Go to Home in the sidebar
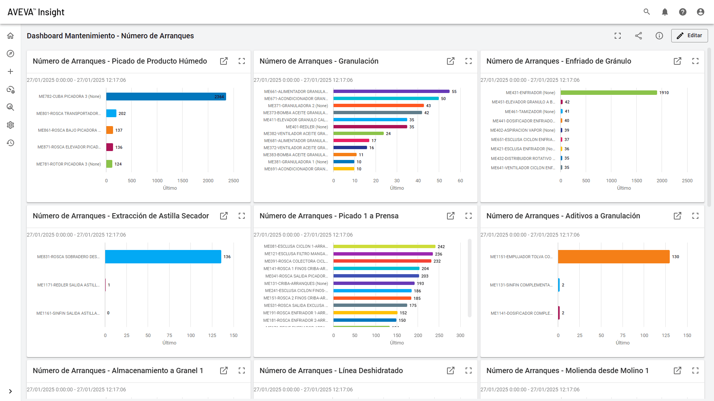The width and height of the screenshot is (714, 401). pos(10,36)
